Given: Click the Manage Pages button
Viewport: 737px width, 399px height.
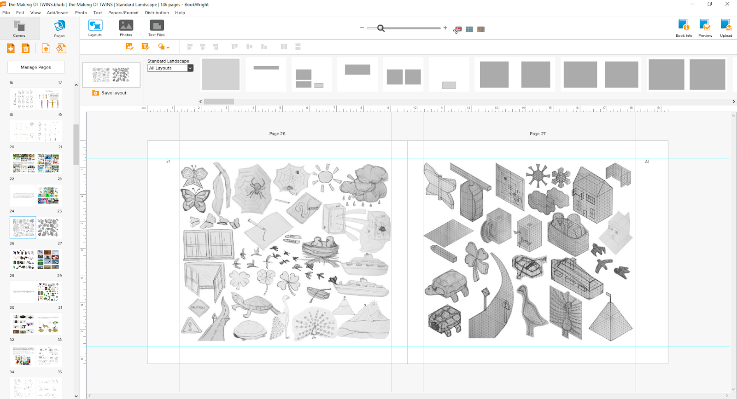Looking at the screenshot, I should pos(36,67).
